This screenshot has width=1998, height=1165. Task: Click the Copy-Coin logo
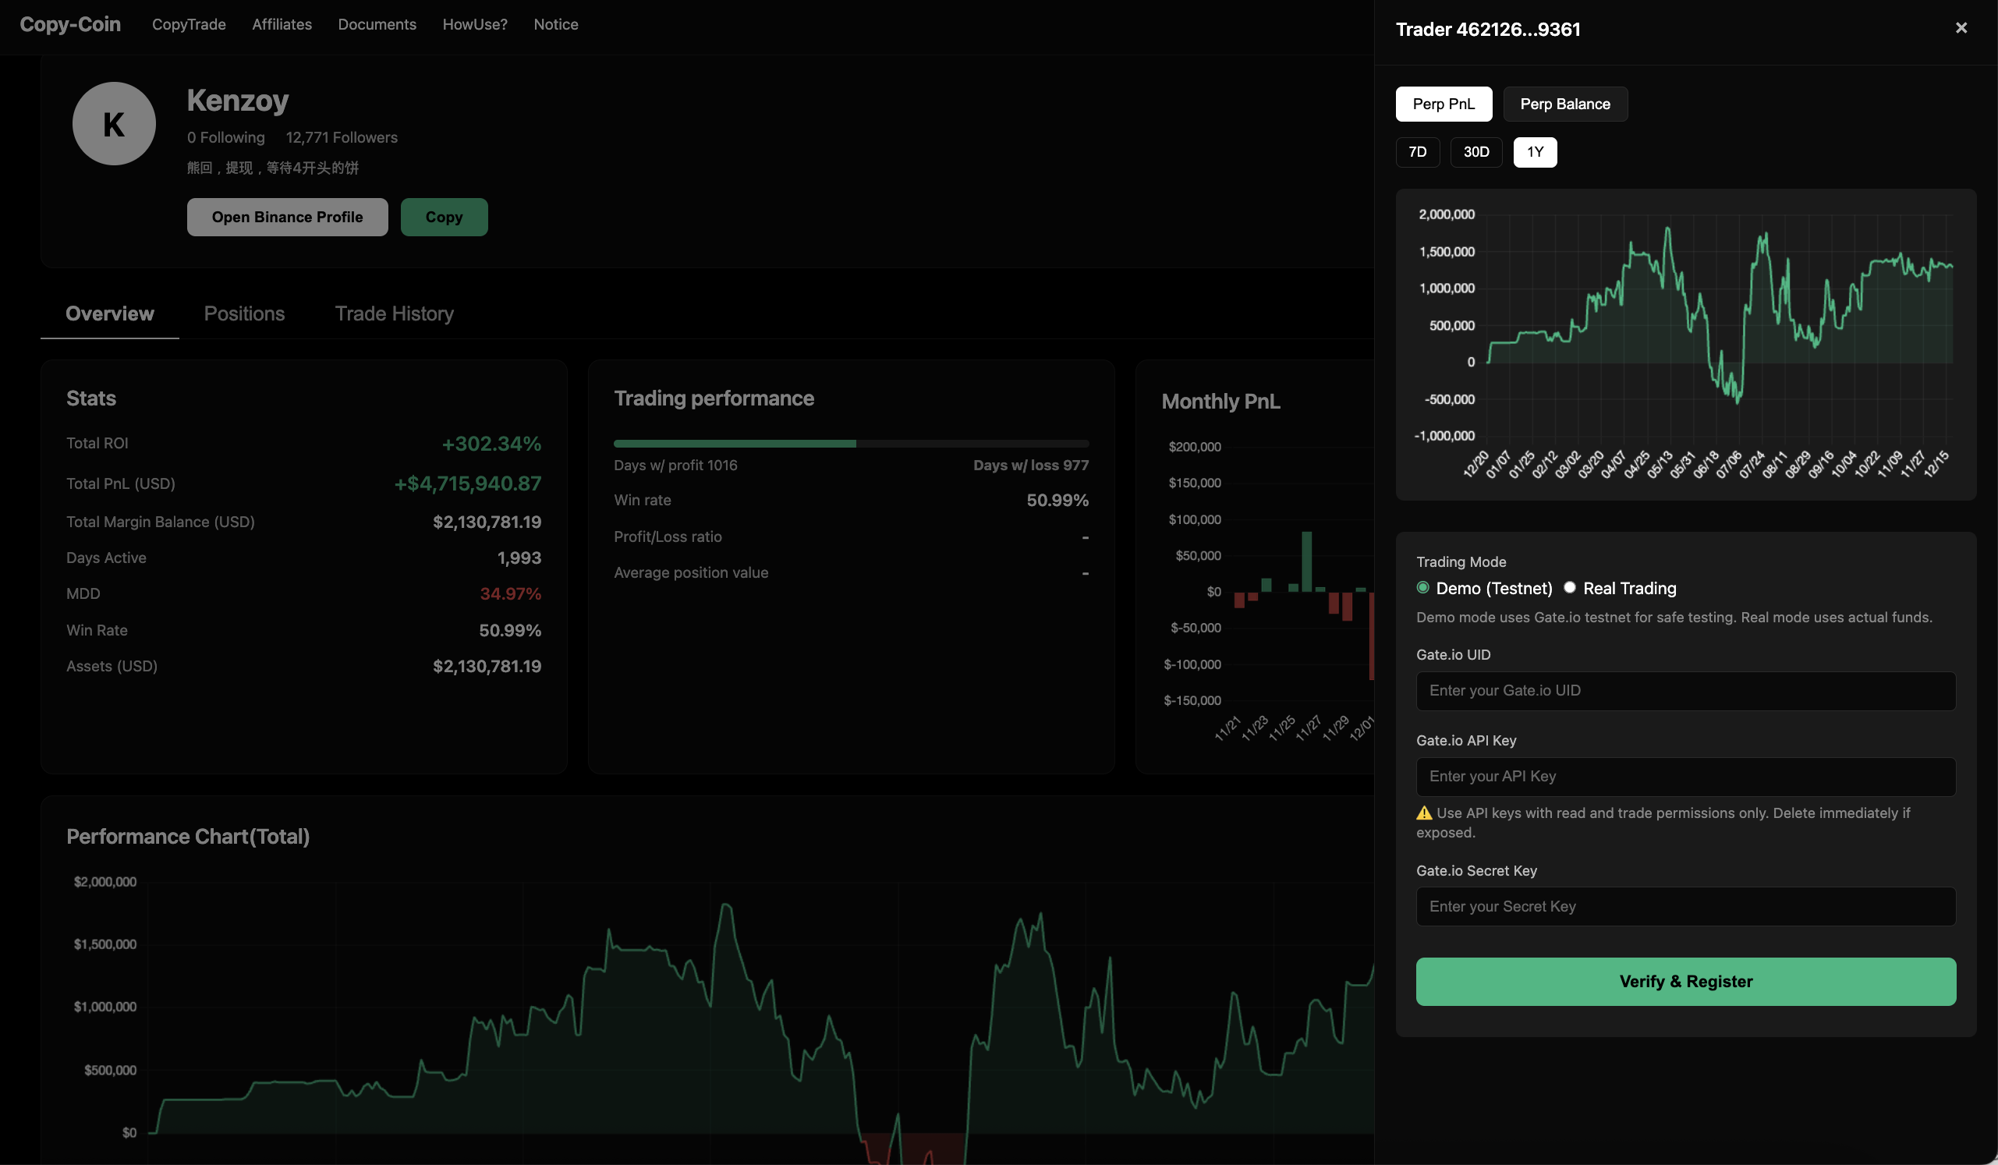pyautogui.click(x=69, y=25)
